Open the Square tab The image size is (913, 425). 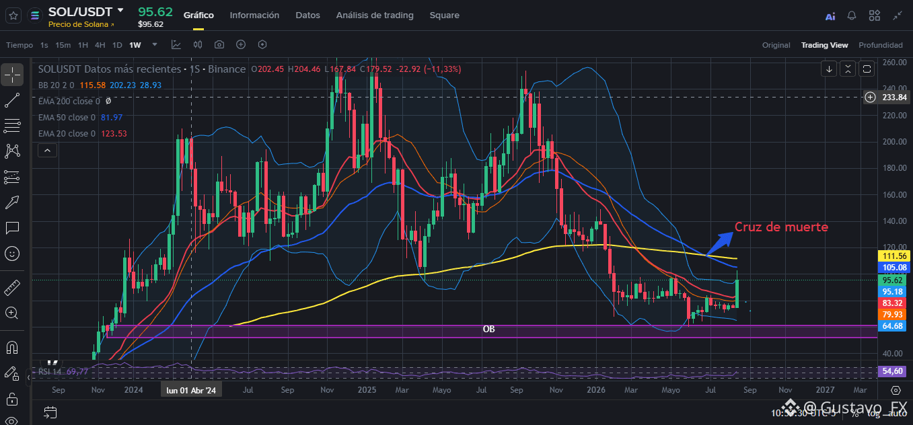(x=445, y=15)
